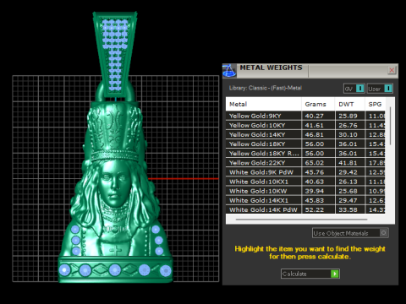The width and height of the screenshot is (406, 304).
Task: Select the headdress crown of the model
Action: pos(115,131)
